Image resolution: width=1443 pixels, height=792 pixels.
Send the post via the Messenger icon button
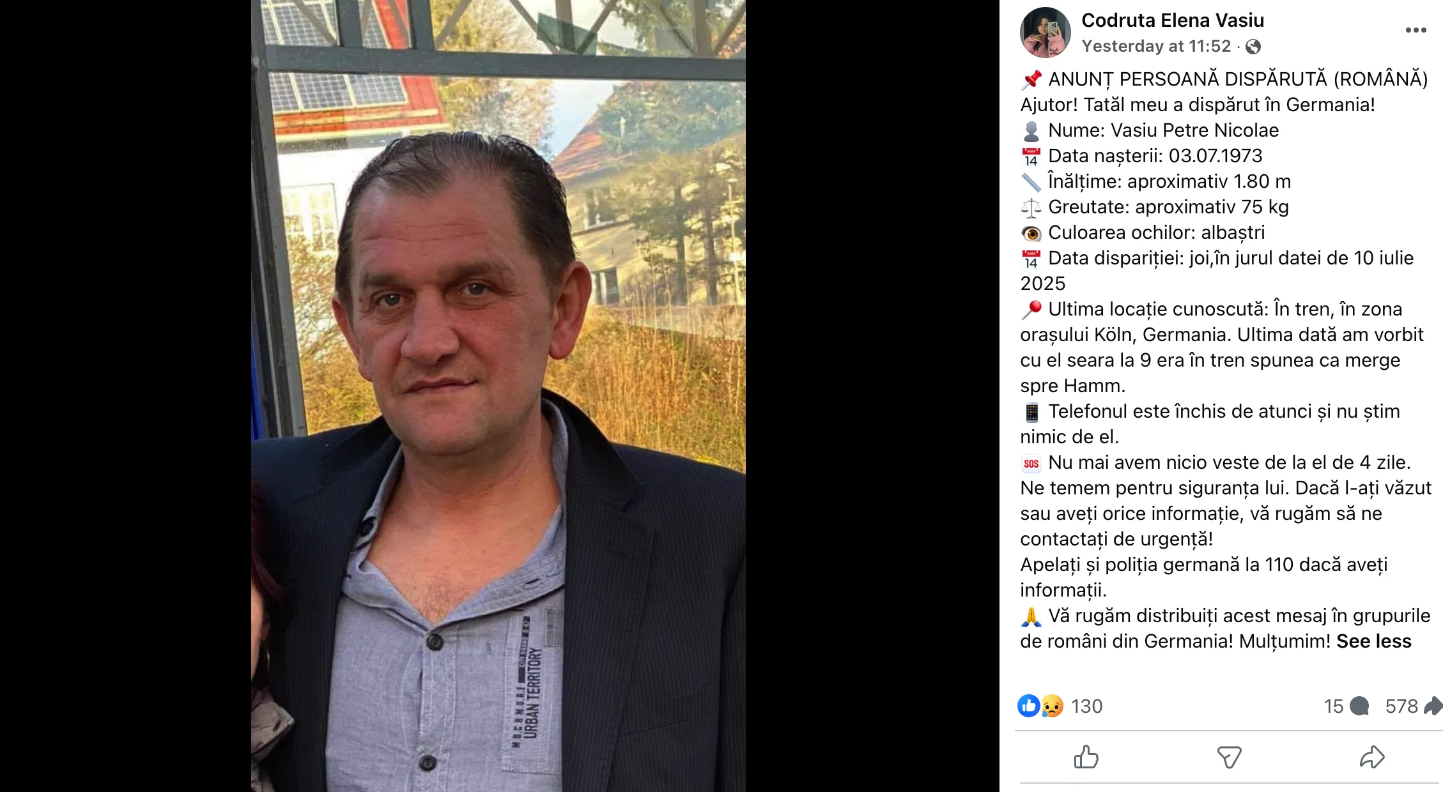coord(1229,758)
